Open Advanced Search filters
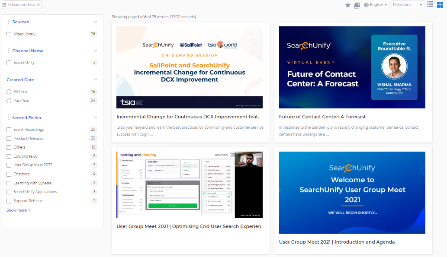This screenshot has width=447, height=257. click(22, 5)
